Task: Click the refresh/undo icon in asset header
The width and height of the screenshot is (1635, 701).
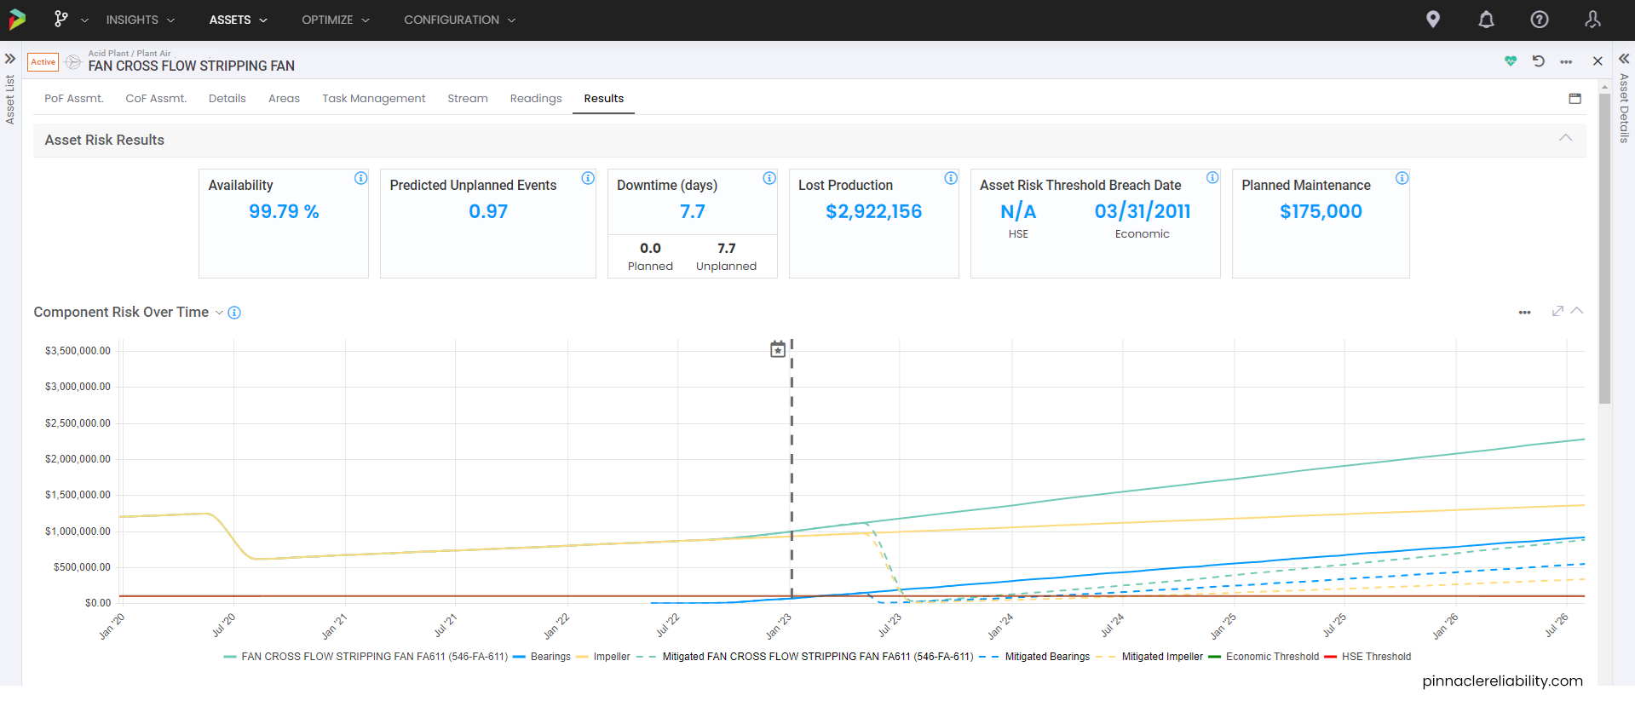Action: point(1538,61)
